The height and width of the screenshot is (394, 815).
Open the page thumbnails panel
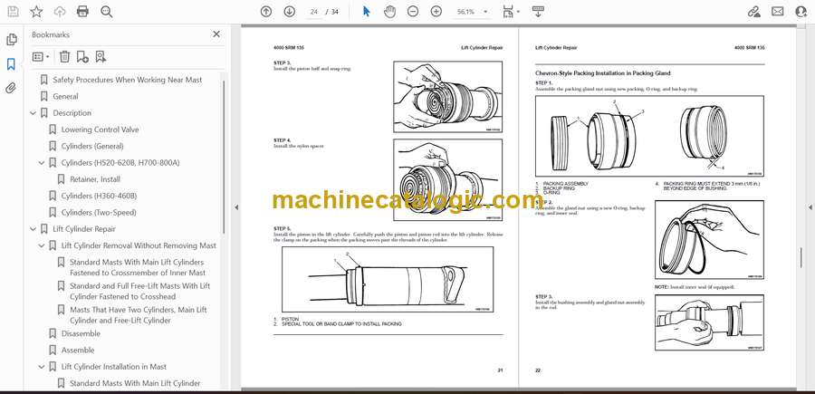click(12, 40)
